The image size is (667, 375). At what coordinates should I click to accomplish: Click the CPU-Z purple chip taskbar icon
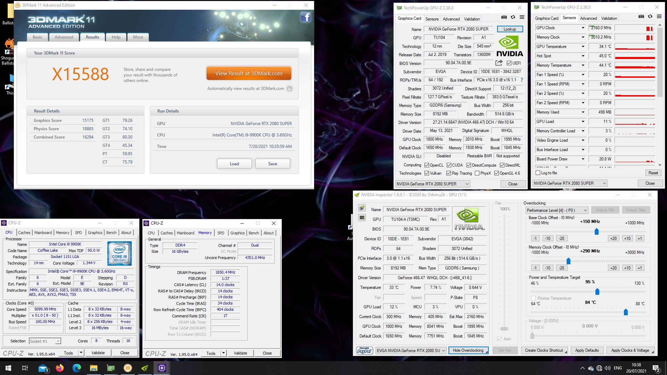pyautogui.click(x=162, y=368)
